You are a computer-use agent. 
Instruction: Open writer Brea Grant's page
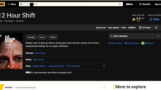click(38, 59)
